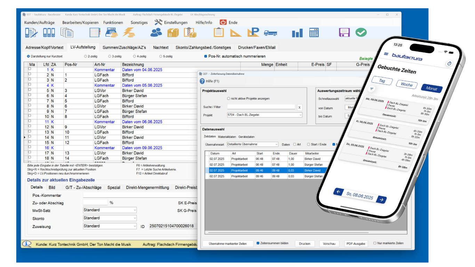
Task: Click the red power Ende icon
Action: tap(223, 22)
